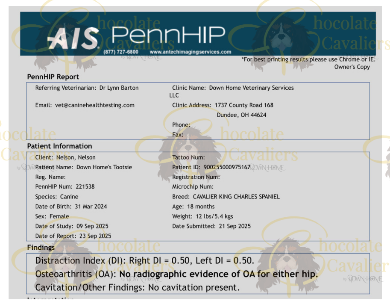Click the Distraction Index (DI) result line
The height and width of the screenshot is (307, 390).
(x=145, y=261)
